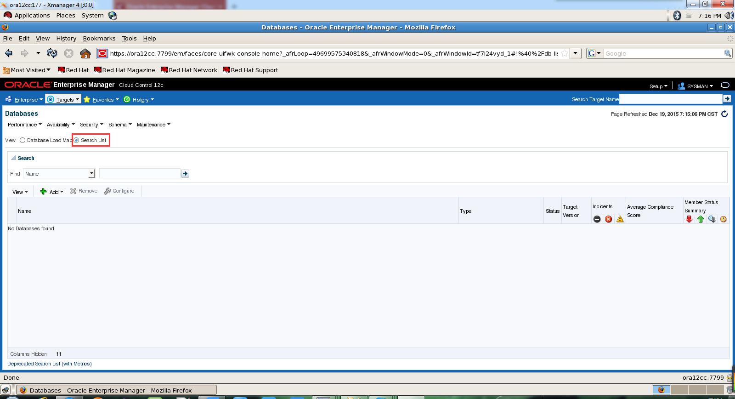This screenshot has height=399, width=735.
Task: Click the Find text input field
Action: (140, 173)
